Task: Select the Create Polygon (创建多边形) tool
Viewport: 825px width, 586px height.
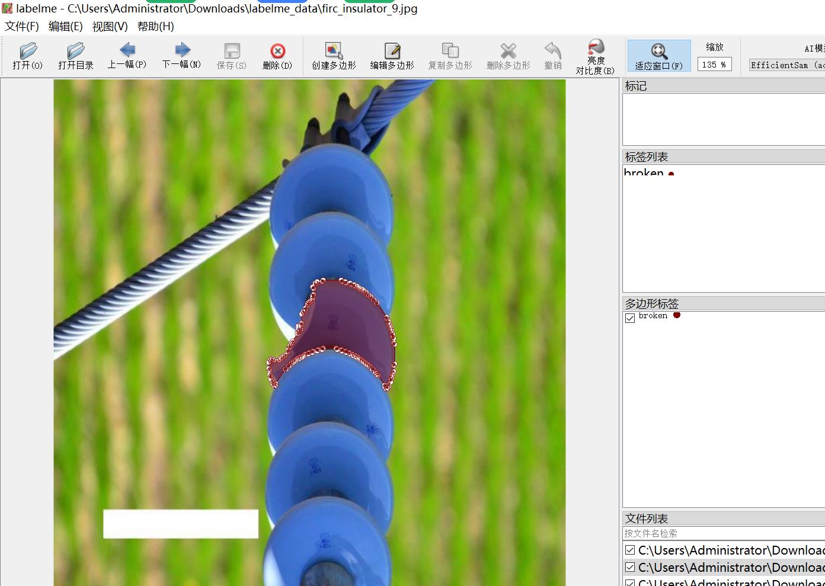Action: (x=334, y=56)
